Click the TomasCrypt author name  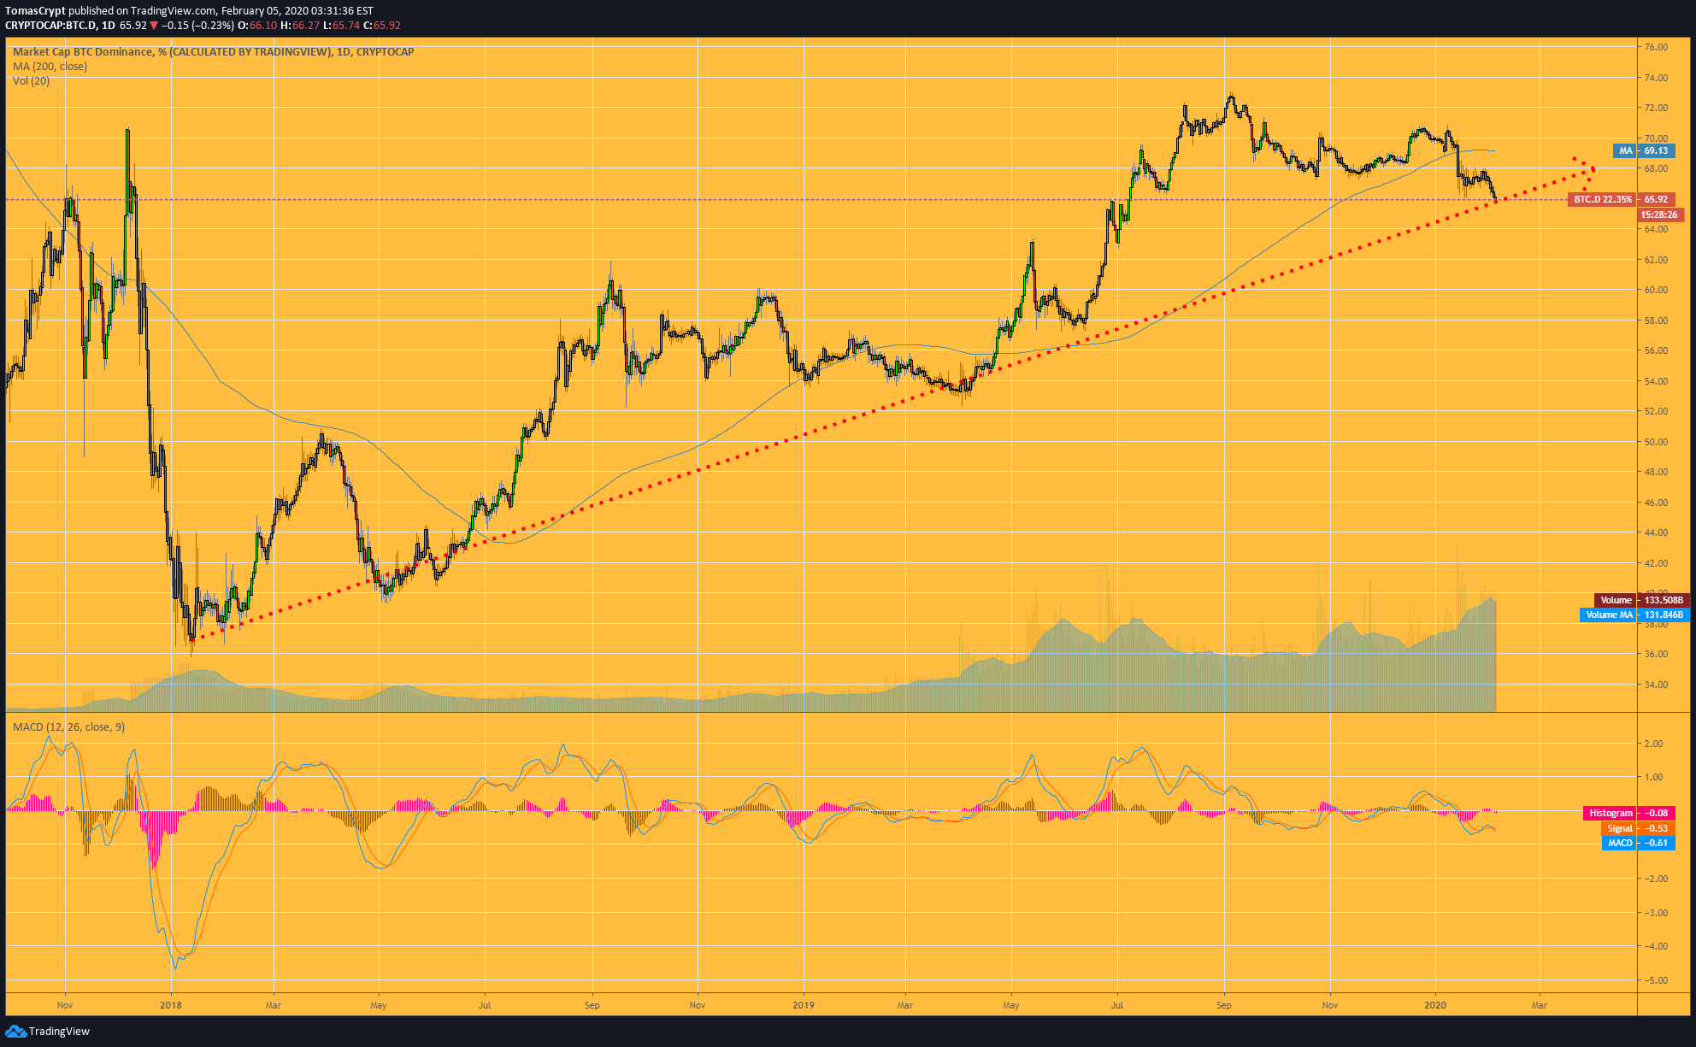(35, 11)
